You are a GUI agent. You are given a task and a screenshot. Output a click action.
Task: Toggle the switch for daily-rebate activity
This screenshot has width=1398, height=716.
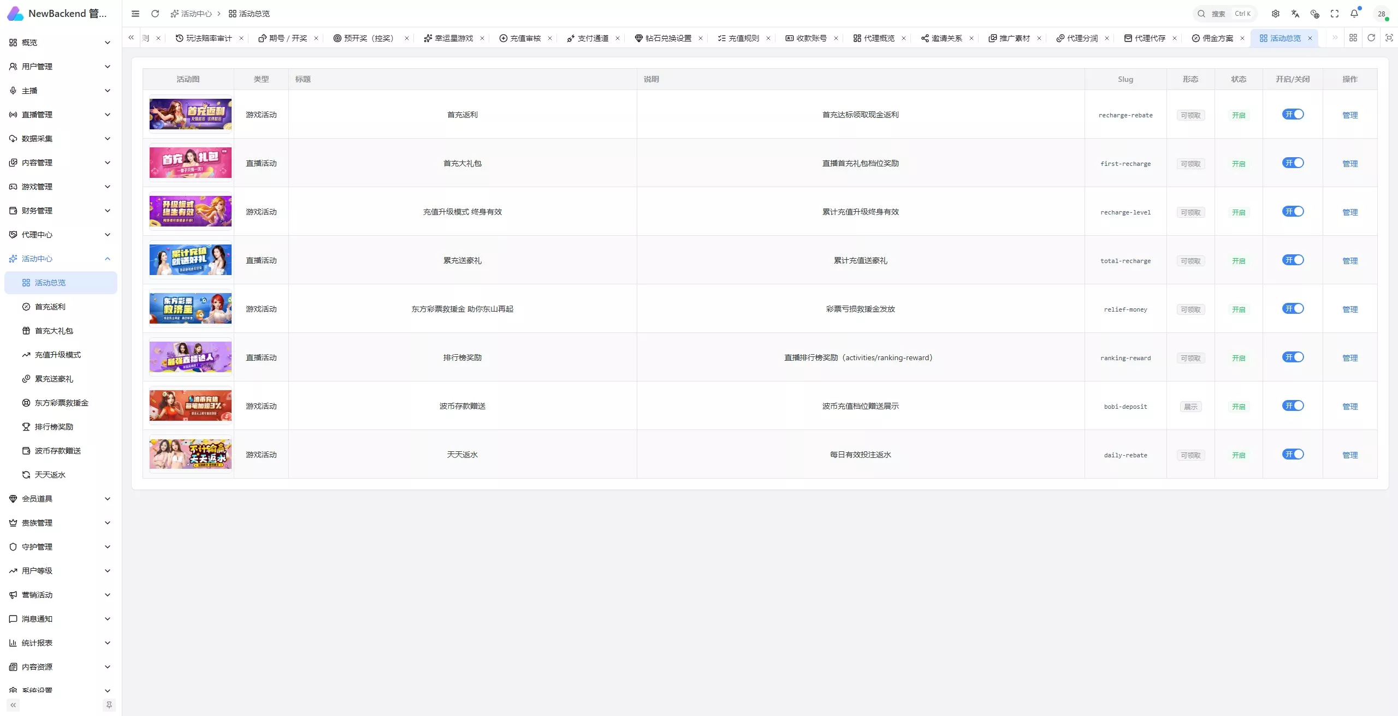click(1293, 455)
